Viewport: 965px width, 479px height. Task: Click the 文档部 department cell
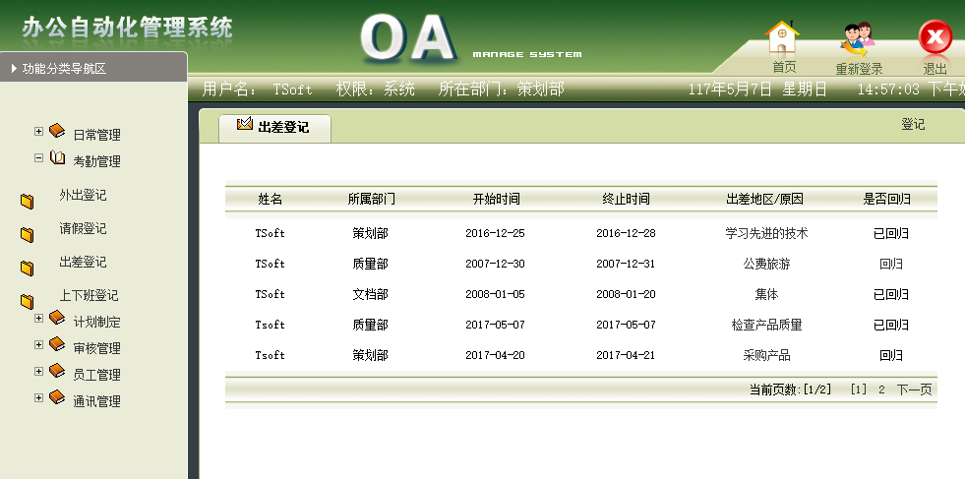(371, 294)
